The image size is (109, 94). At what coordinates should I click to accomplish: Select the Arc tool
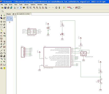(x=4, y=53)
